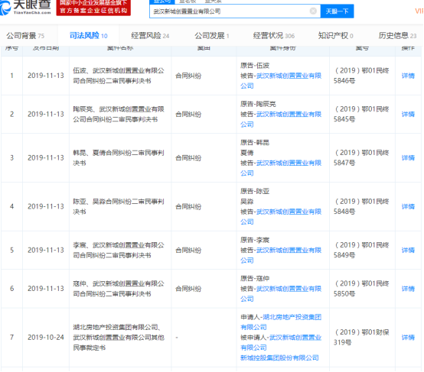This screenshot has height=372, width=424.
Task: Open the 经营状况 tab
Action: click(x=274, y=36)
